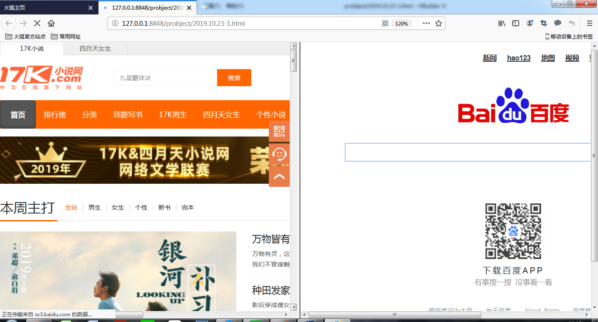Viewport: 598px width, 322px height.
Task: Open the Firefox home page icon
Action: (x=51, y=23)
